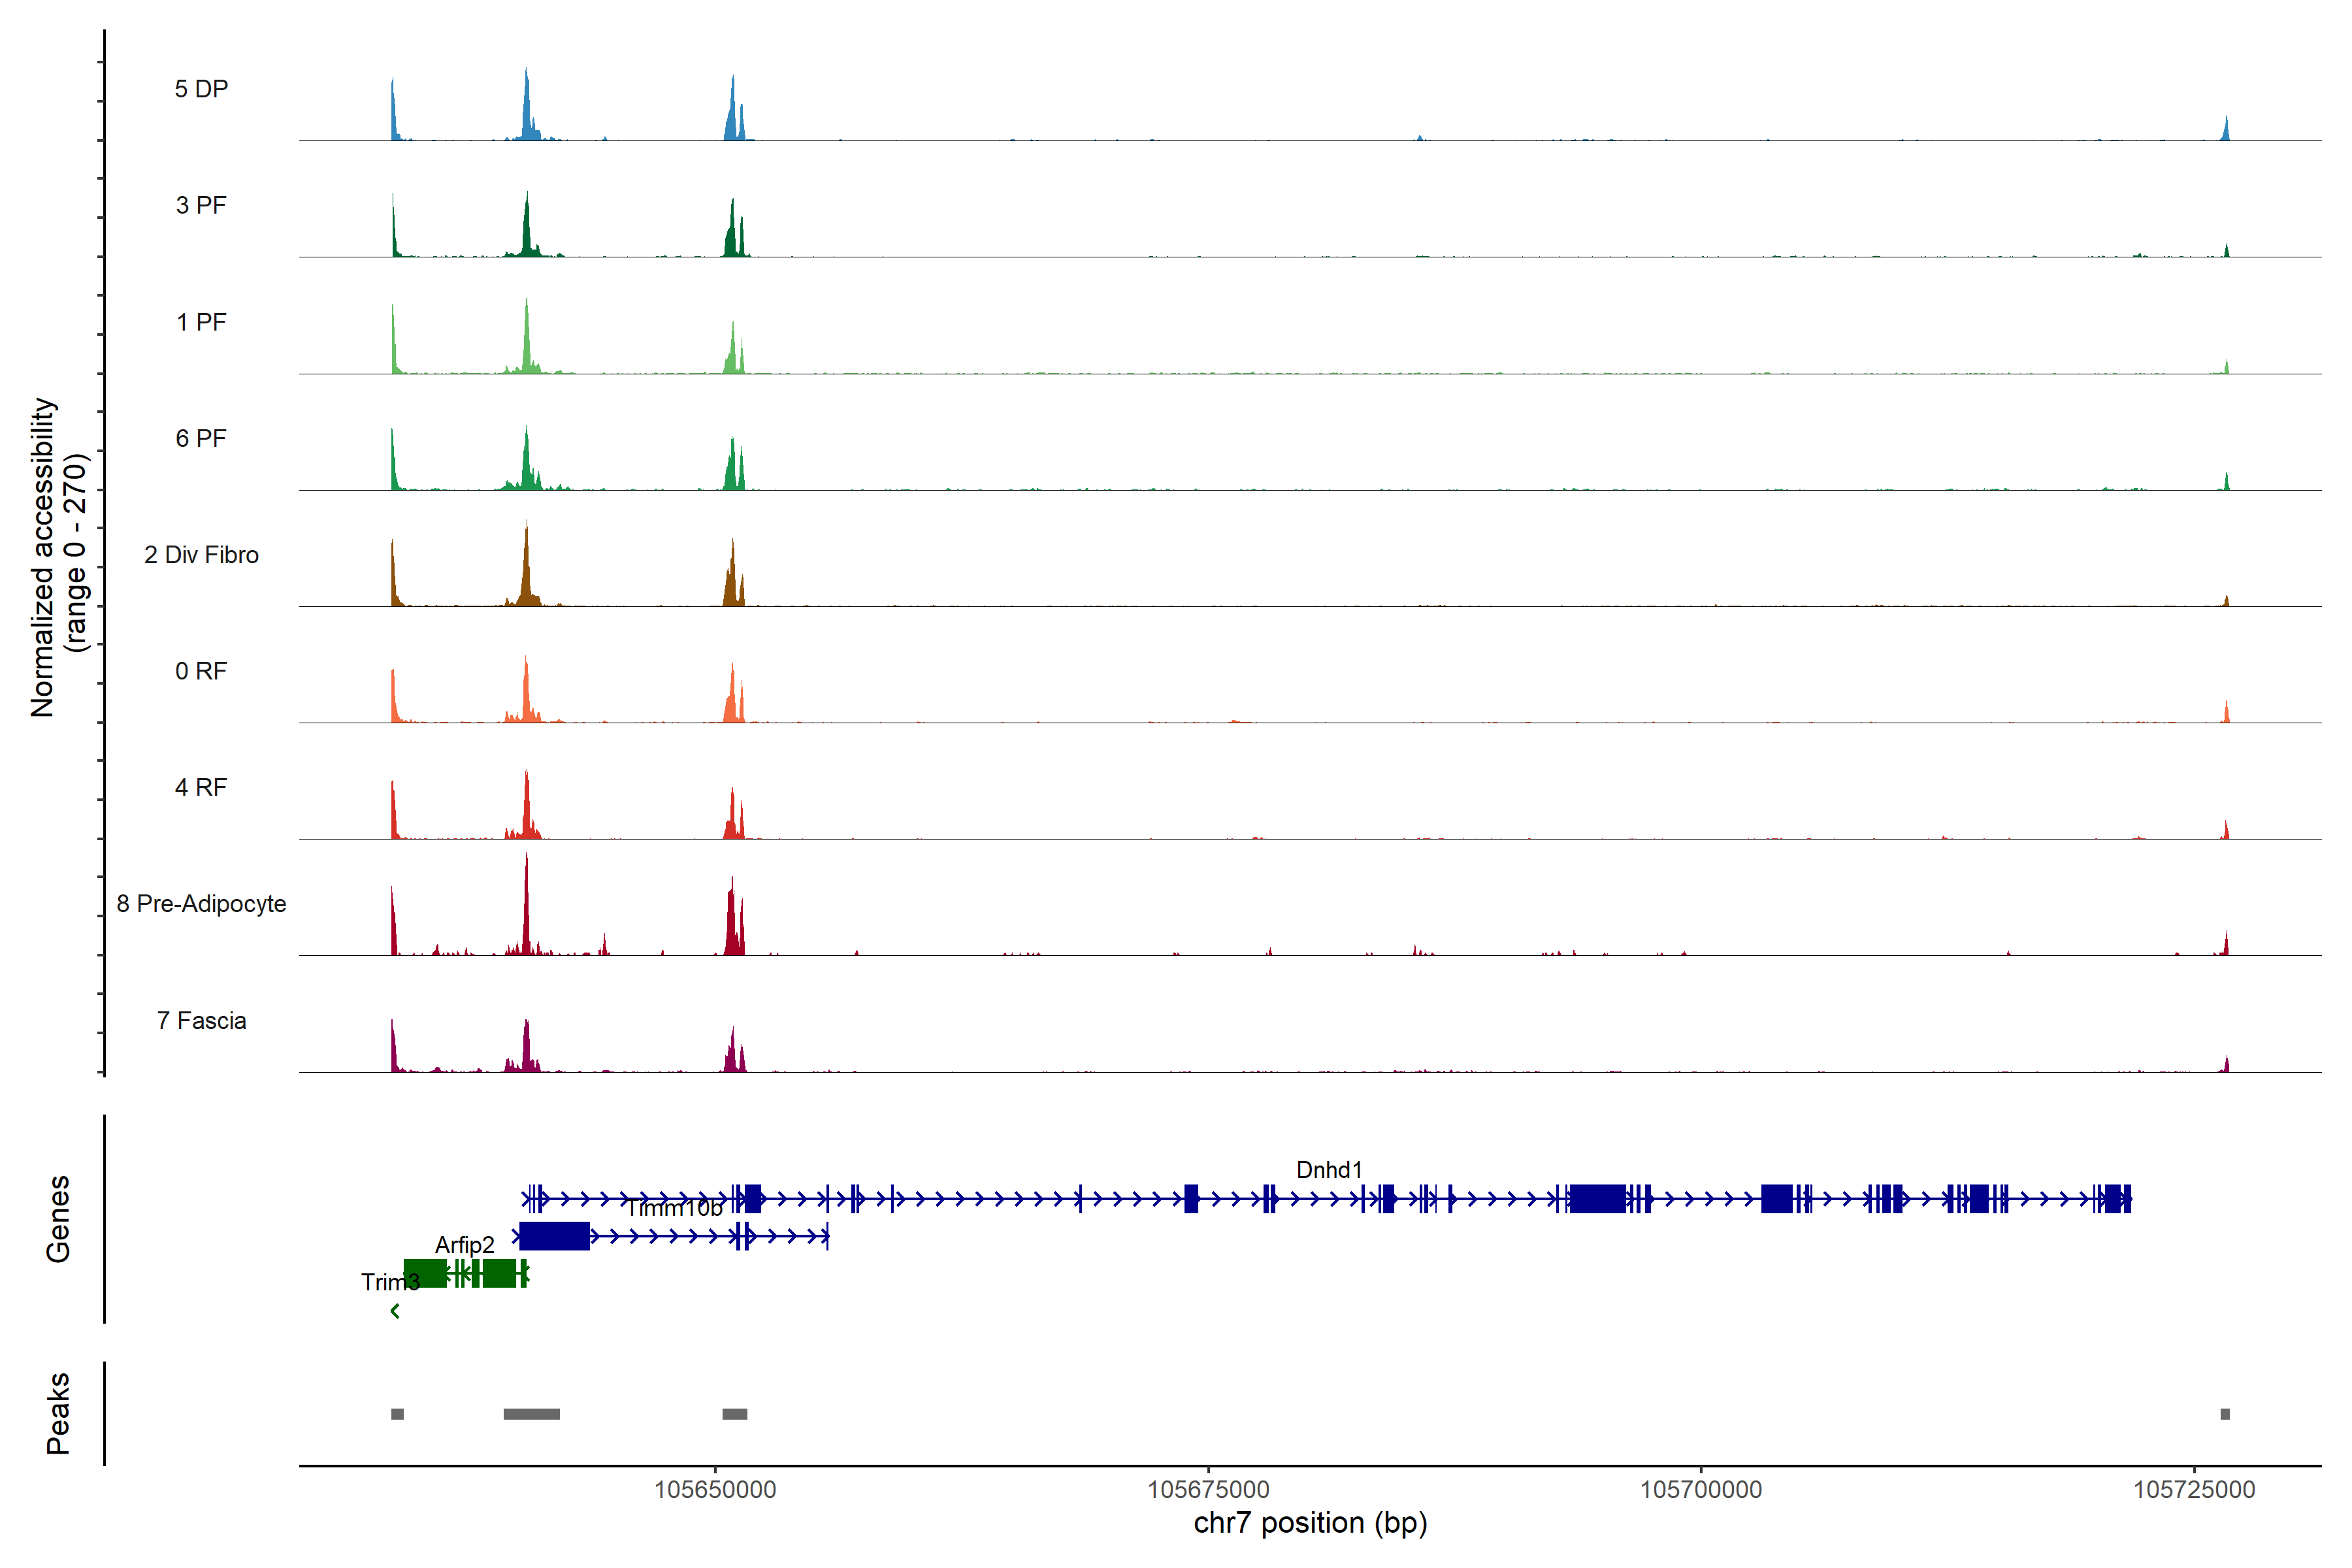Click the 105725000 axis tick label
The image size is (2352, 1568).
[x=2194, y=1490]
